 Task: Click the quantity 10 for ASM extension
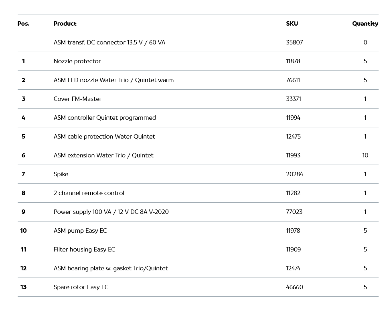click(365, 155)
